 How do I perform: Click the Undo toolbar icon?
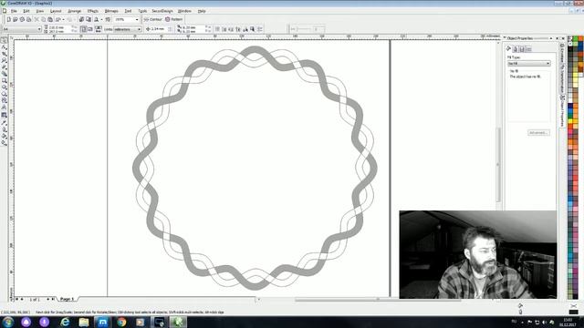coord(57,19)
